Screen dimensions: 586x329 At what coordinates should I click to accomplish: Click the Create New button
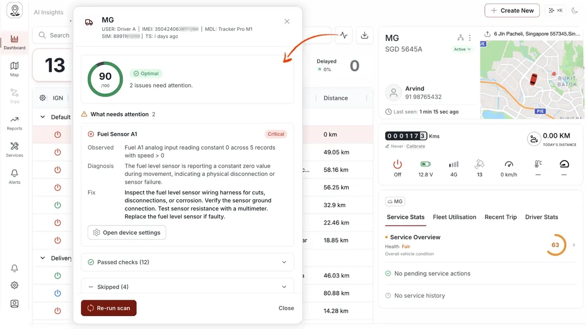point(512,10)
